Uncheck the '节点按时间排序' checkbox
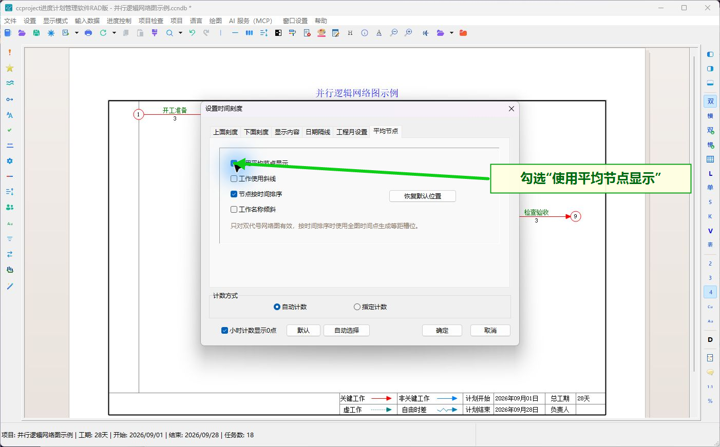 click(234, 194)
